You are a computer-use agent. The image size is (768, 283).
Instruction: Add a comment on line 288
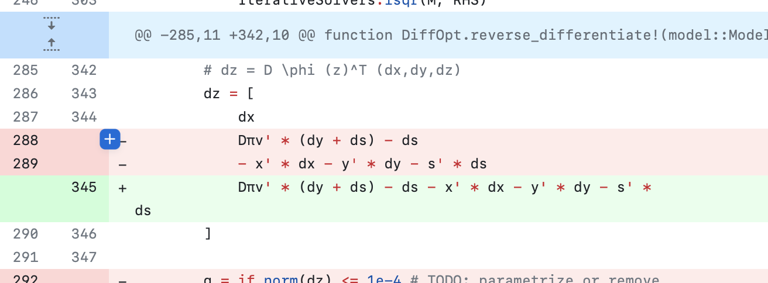[x=109, y=140]
